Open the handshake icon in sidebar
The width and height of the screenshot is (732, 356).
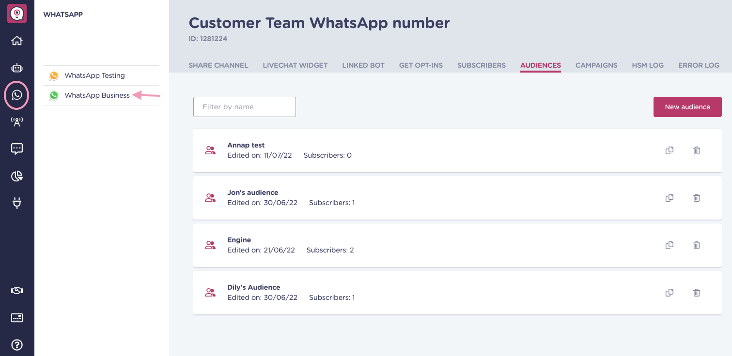coord(17,291)
